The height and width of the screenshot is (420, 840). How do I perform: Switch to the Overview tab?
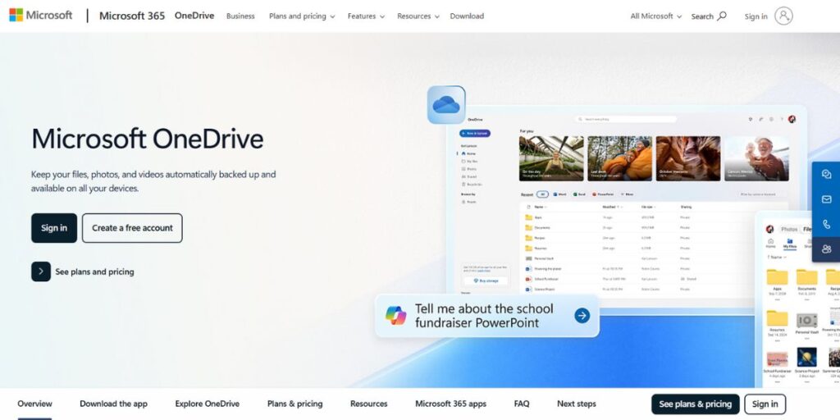pyautogui.click(x=34, y=404)
